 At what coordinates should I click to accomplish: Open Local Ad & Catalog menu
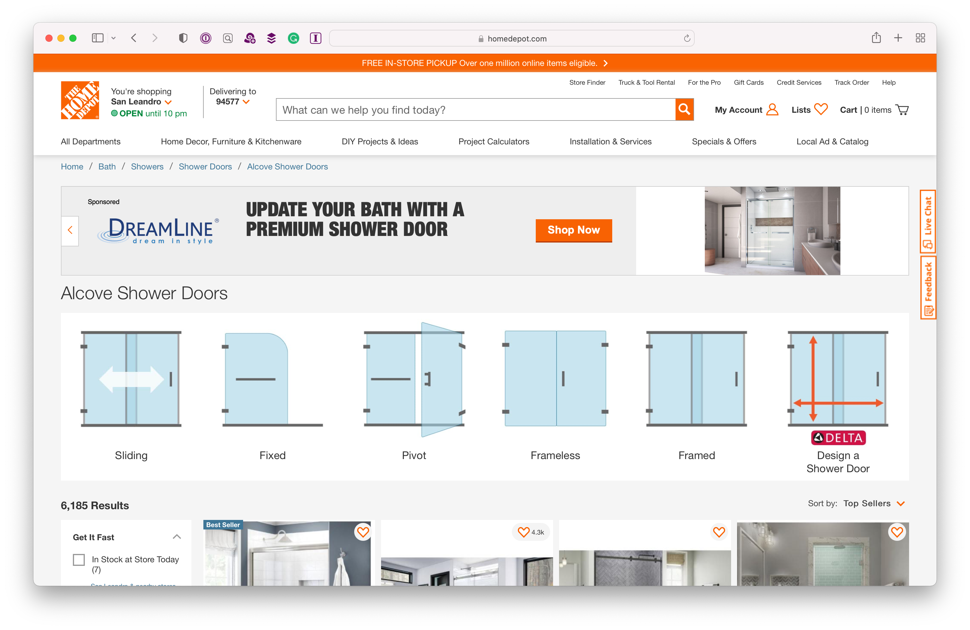[x=832, y=141]
